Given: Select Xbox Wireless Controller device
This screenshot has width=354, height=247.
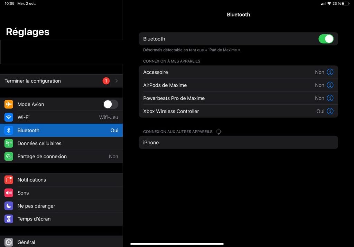Looking at the screenshot, I should click(x=239, y=111).
